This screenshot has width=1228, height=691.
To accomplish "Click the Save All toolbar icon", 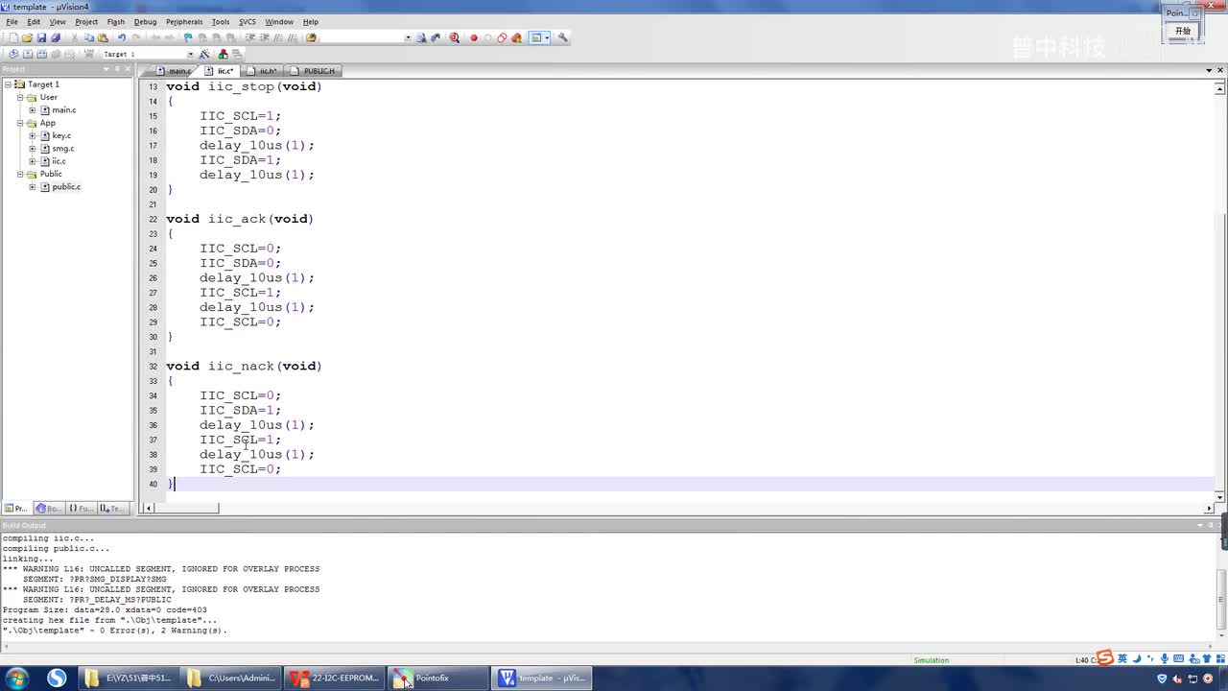I will (x=56, y=38).
